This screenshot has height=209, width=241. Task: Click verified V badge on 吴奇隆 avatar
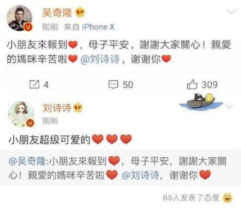coord(28,27)
